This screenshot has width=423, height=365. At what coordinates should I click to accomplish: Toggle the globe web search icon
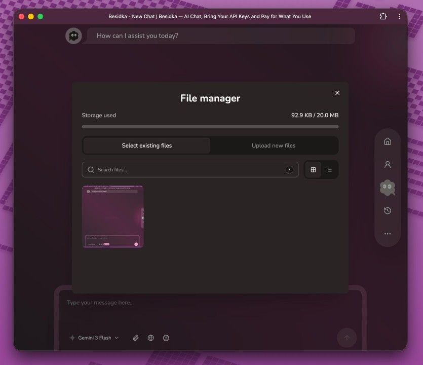coord(151,338)
